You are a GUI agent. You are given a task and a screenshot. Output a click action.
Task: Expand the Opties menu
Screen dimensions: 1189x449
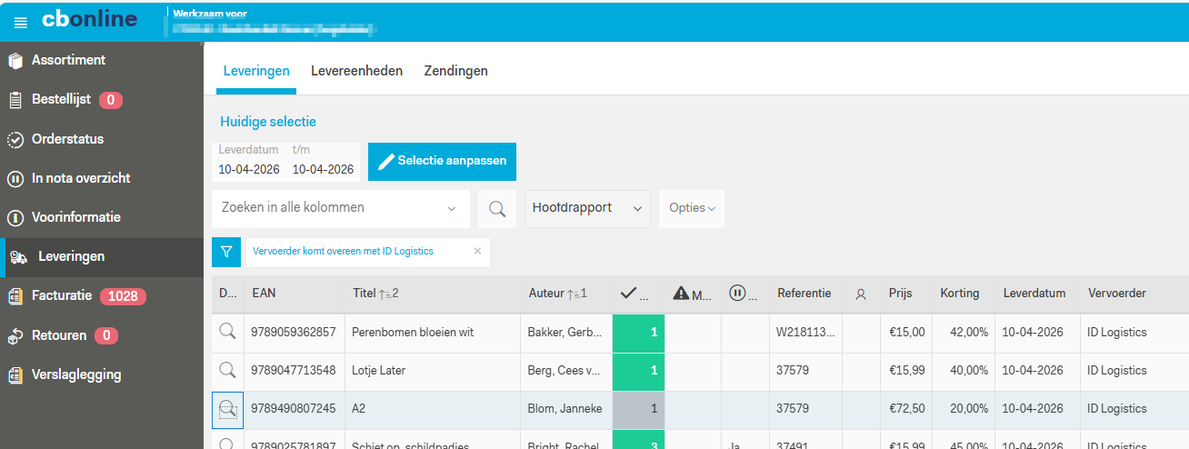tap(691, 208)
